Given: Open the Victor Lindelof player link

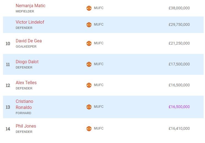Looking at the screenshot, I should [x=30, y=22].
